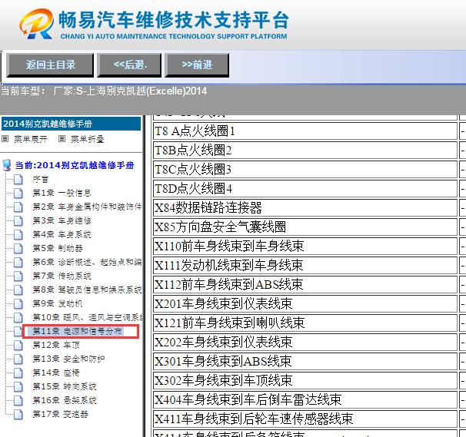Open the root node 当前:2014别克凯越维修手册
466x437 pixels.
pyautogui.click(x=75, y=165)
